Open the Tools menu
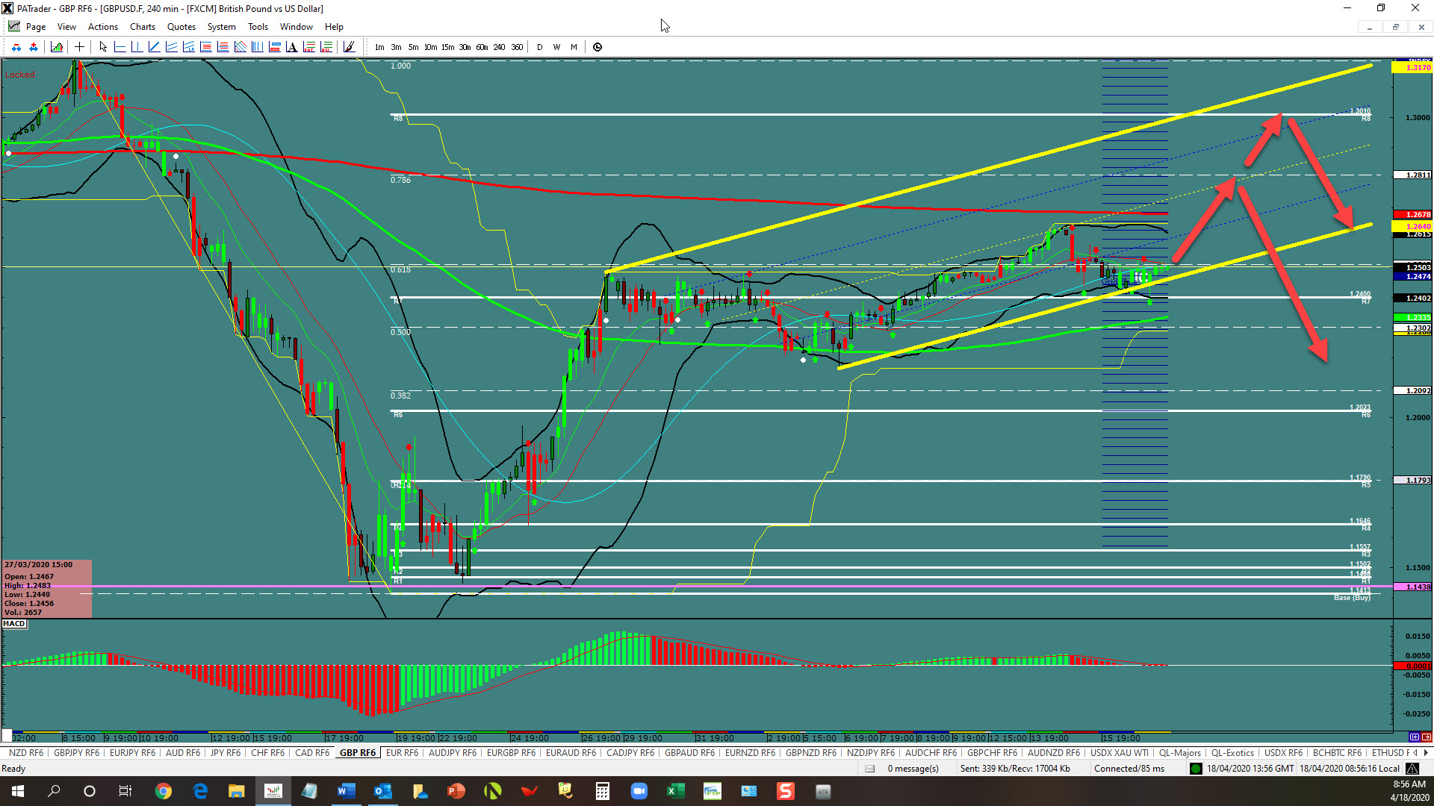This screenshot has width=1434, height=806. click(x=258, y=27)
